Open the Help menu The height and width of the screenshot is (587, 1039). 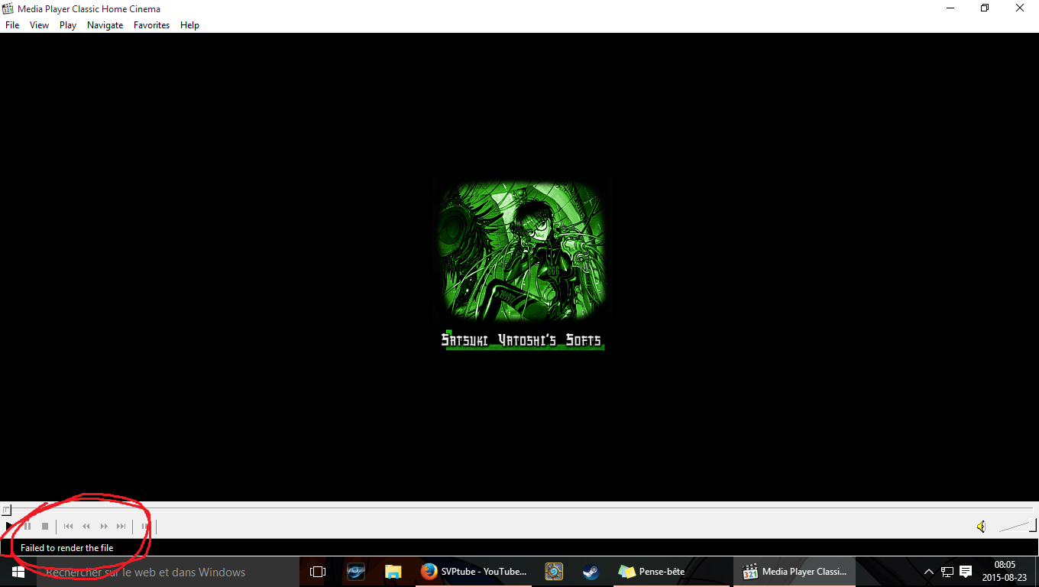click(x=189, y=25)
